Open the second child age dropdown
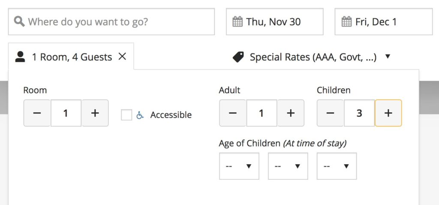The width and height of the screenshot is (439, 205). (x=288, y=166)
